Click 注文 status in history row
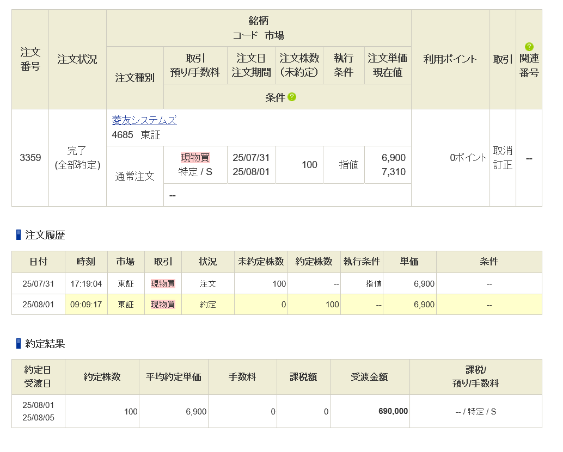The image size is (563, 452). (208, 284)
